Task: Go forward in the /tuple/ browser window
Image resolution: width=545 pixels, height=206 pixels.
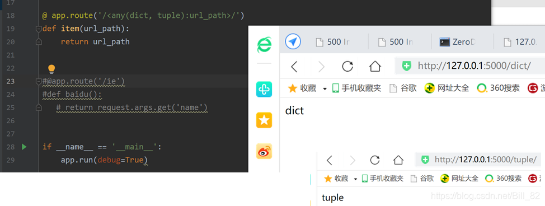Action: point(353,160)
